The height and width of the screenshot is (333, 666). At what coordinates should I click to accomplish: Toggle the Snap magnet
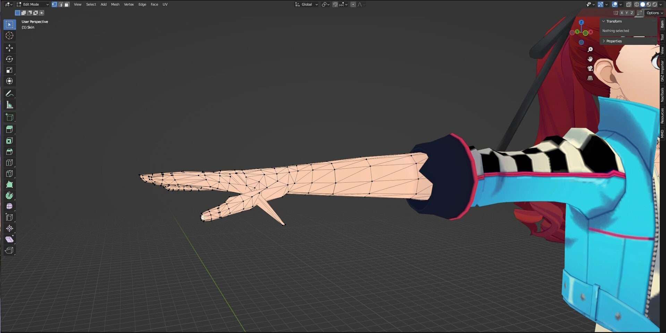[335, 4]
